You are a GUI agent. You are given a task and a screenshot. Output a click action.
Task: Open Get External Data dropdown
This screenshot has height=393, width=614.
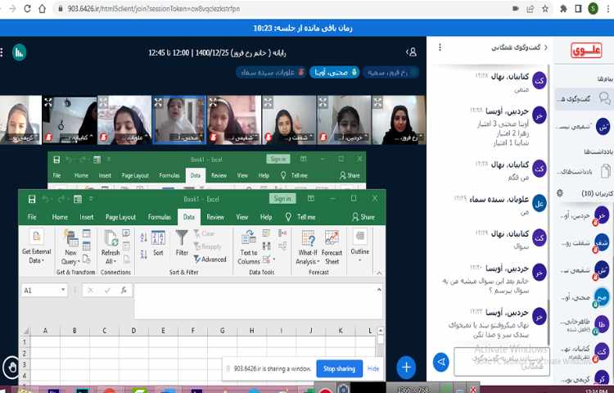point(36,247)
